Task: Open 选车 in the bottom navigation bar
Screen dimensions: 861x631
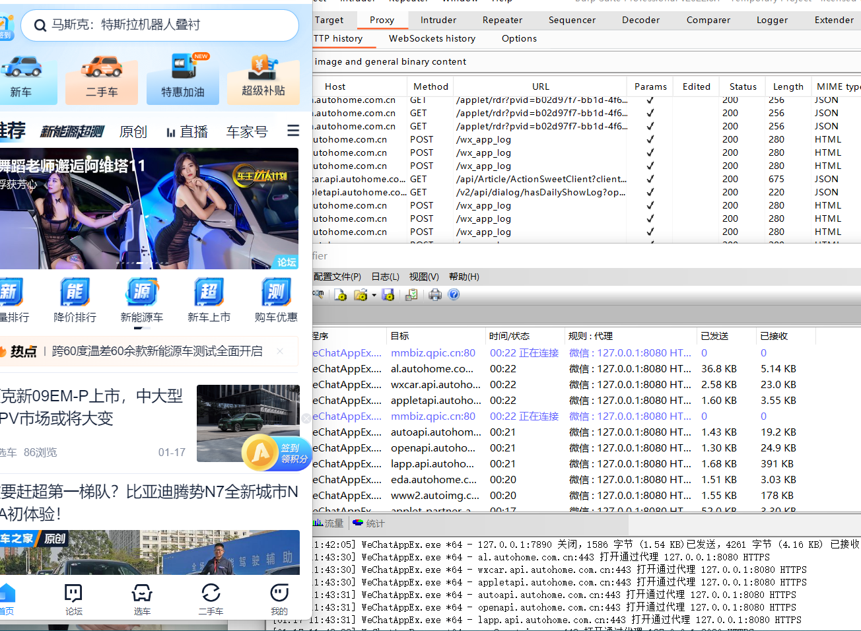Action: point(142,599)
